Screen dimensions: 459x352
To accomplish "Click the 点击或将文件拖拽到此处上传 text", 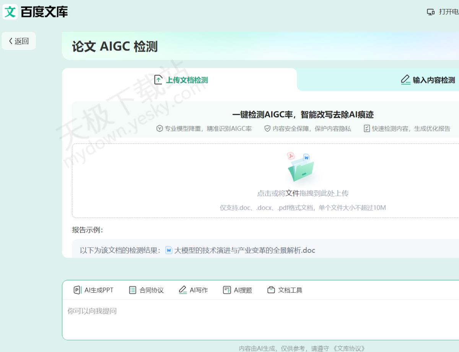I will click(x=303, y=193).
